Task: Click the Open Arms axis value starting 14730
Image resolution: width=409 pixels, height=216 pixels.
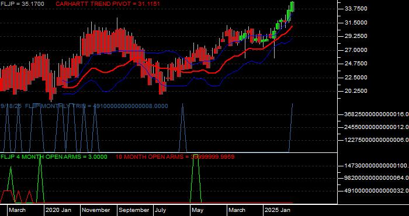Action: [x=376, y=166]
